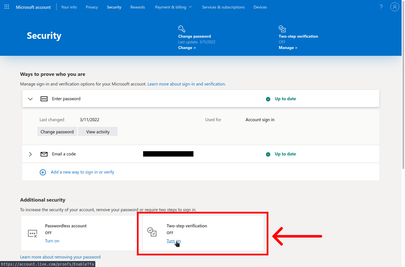This screenshot has width=405, height=267.
Task: Click Add a new way to sign in or verify
Action: pos(82,172)
